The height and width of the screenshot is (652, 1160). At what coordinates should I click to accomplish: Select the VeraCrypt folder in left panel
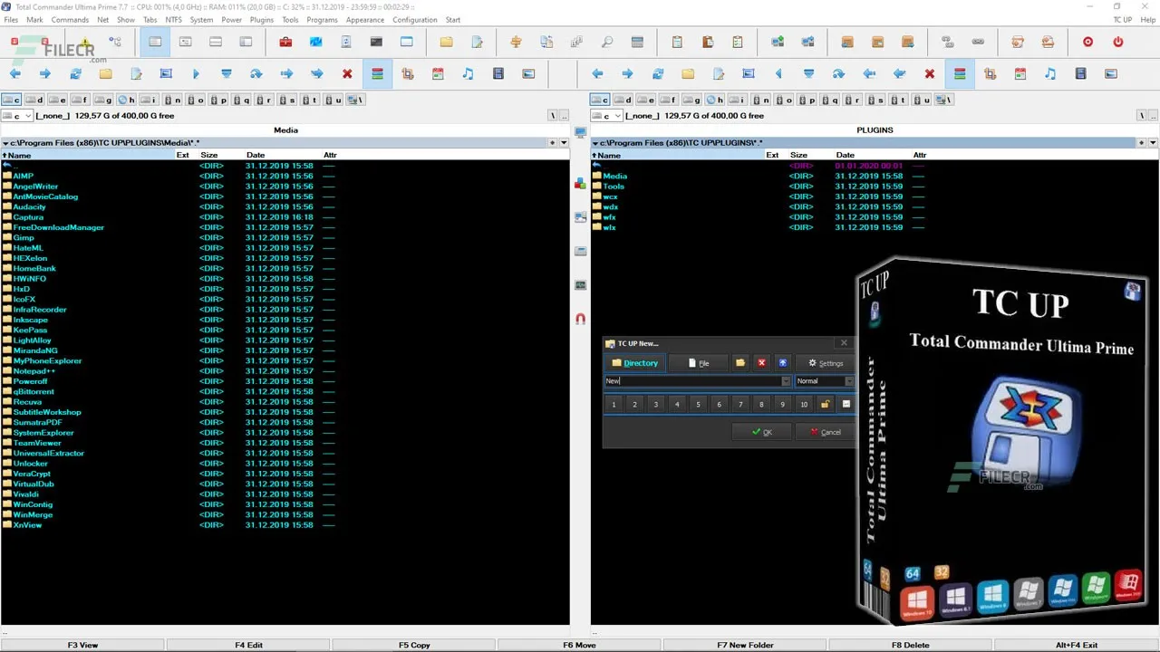[x=32, y=474]
